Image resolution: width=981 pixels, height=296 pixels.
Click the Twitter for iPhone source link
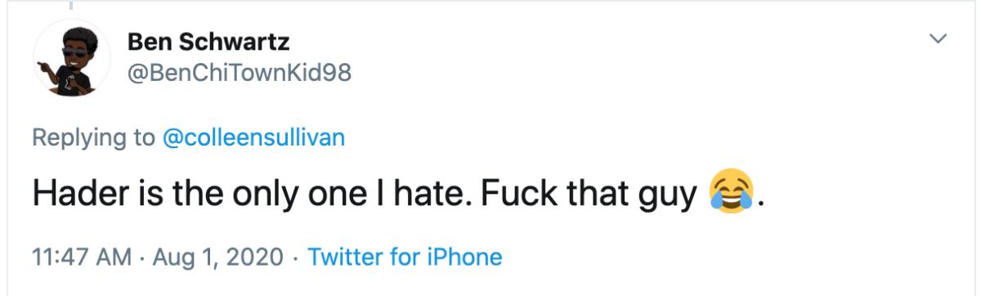[404, 258]
